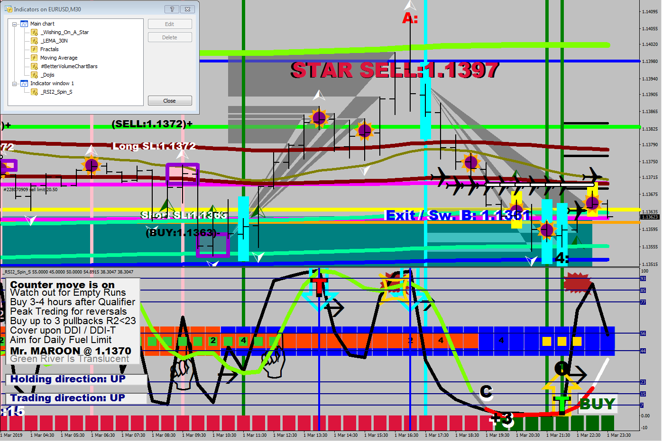Click the help question mark button
The height and width of the screenshot is (441, 662).
[172, 9]
